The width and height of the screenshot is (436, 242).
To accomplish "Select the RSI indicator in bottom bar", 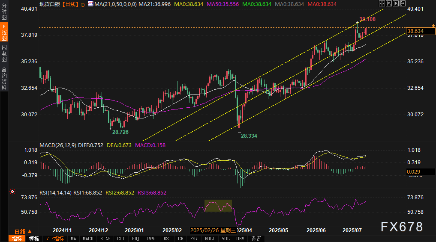I will (167, 239).
